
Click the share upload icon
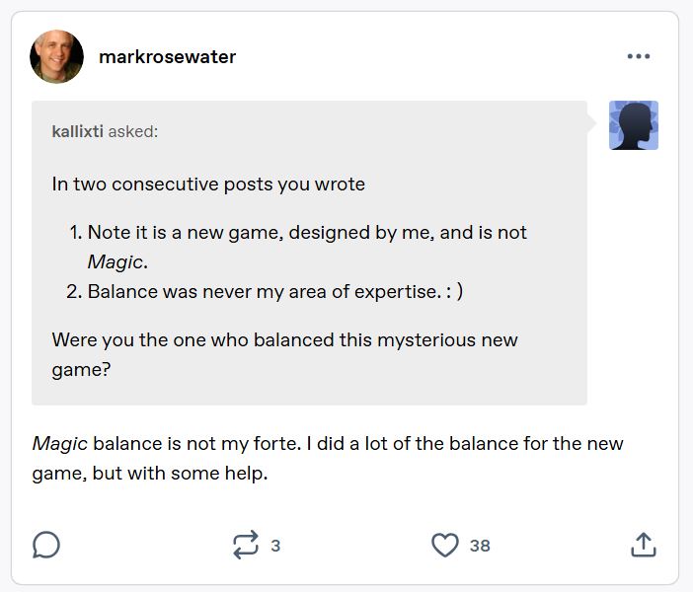643,545
